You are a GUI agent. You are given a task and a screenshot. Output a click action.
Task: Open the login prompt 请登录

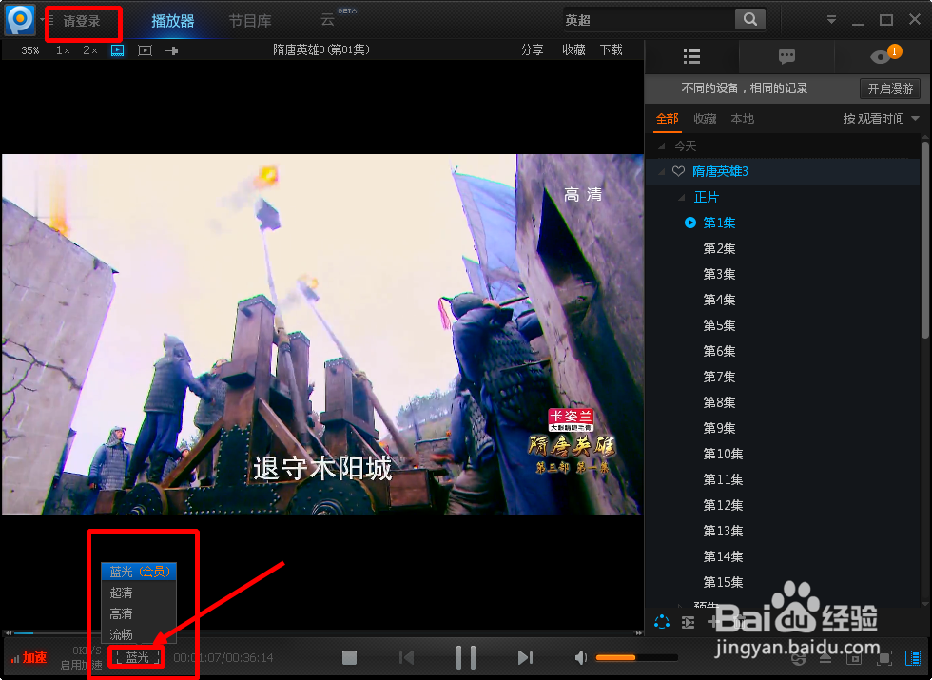coord(82,21)
